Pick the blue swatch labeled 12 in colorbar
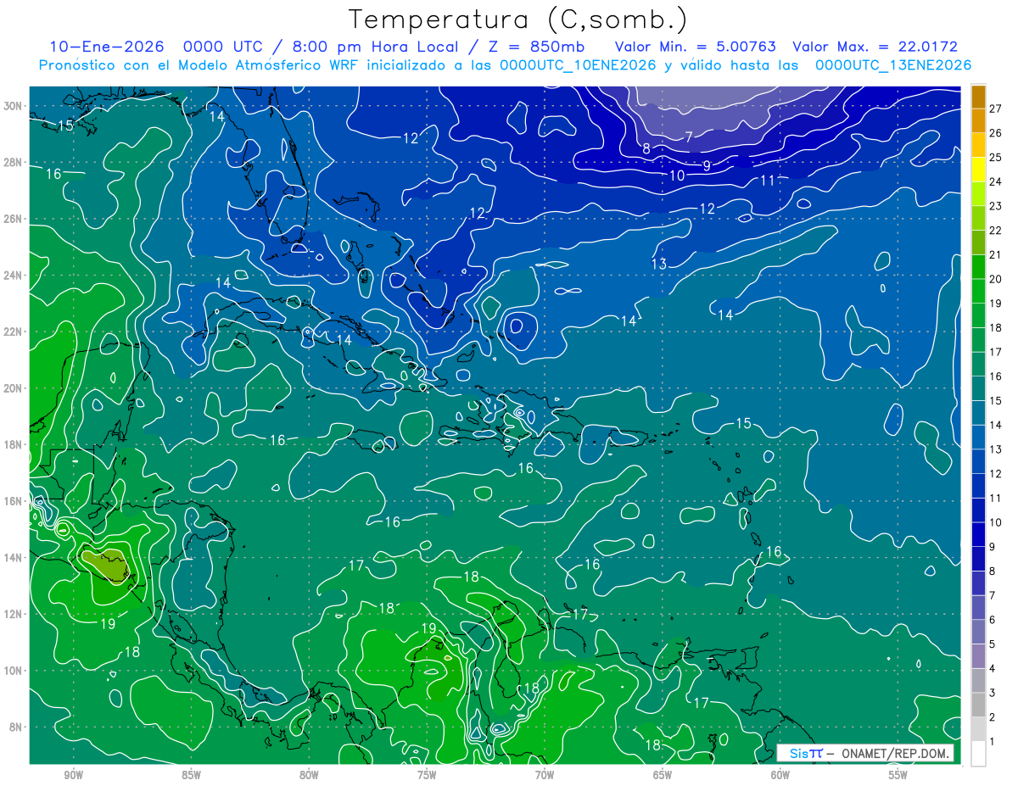1018x786 pixels. click(979, 461)
